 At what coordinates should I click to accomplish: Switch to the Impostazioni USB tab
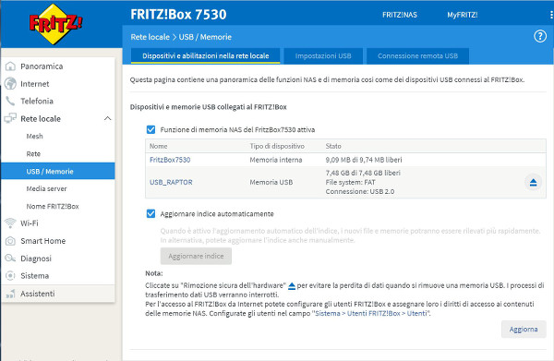tap(323, 55)
